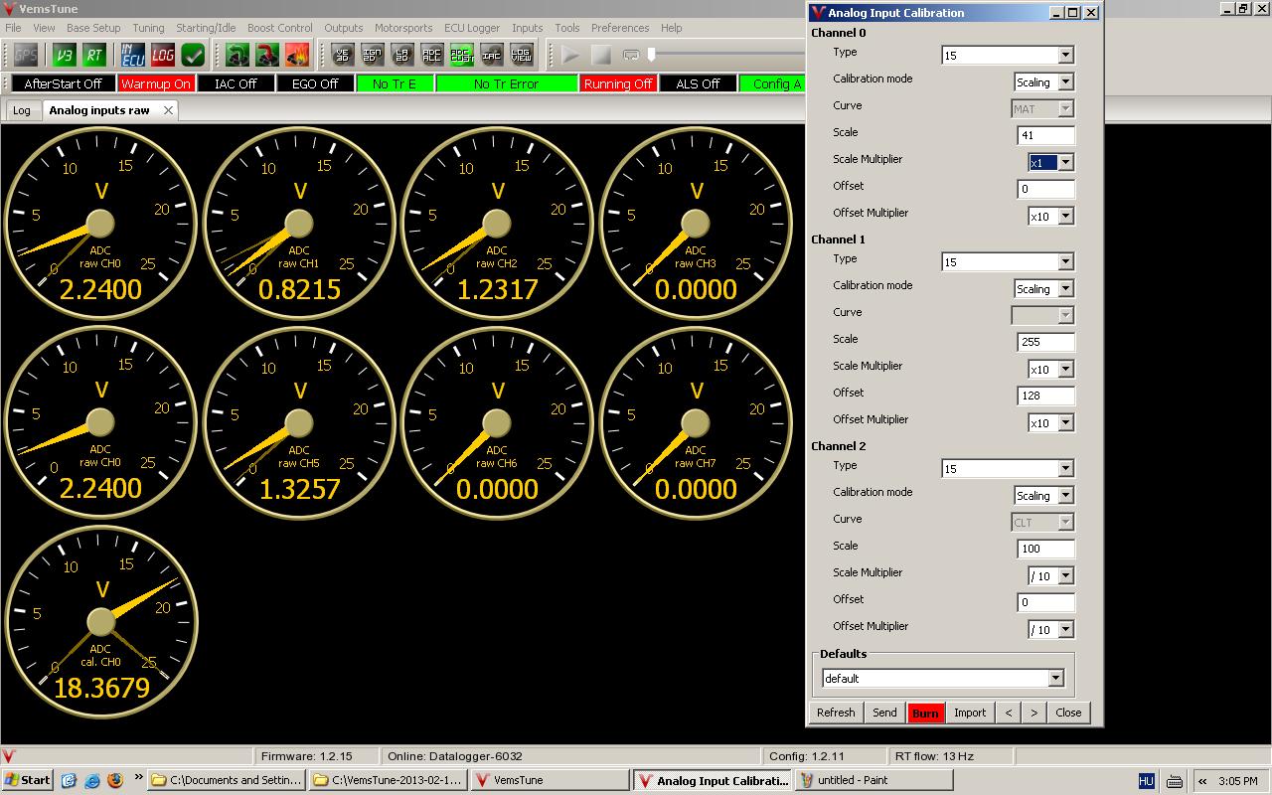Open the LOG toolbar icon
Viewport: 1272px width, 795px height.
163,55
